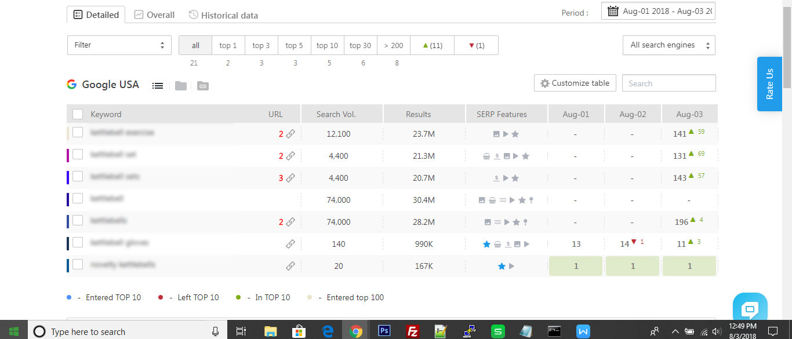This screenshot has height=339, width=792.
Task: Select the 'all' ranking filter
Action: [x=195, y=45]
